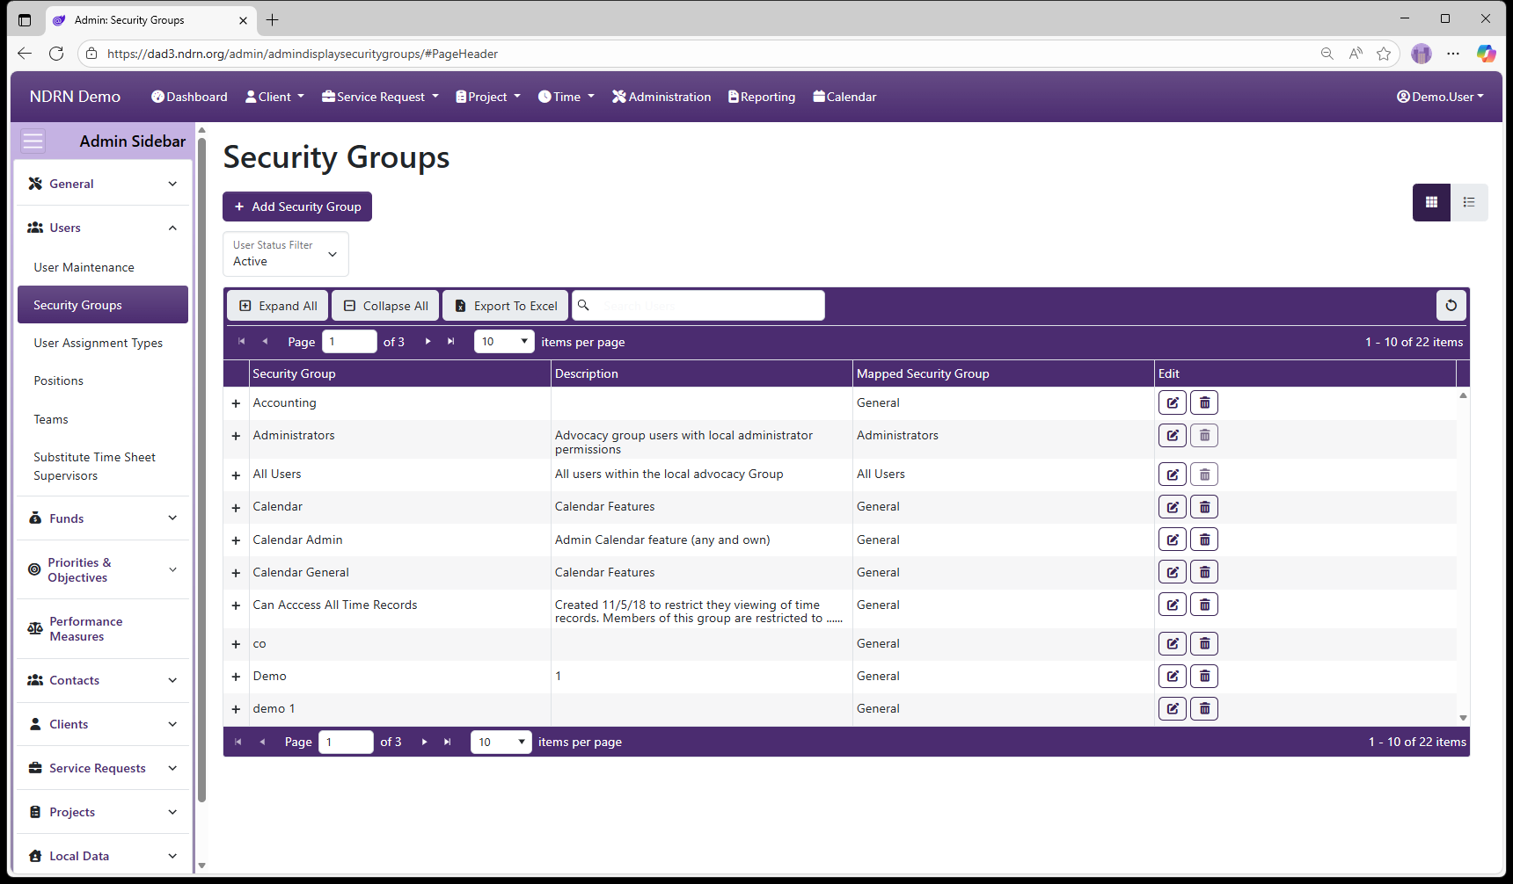The width and height of the screenshot is (1513, 884).
Task: Go to Administration in navbar
Action: tap(661, 97)
